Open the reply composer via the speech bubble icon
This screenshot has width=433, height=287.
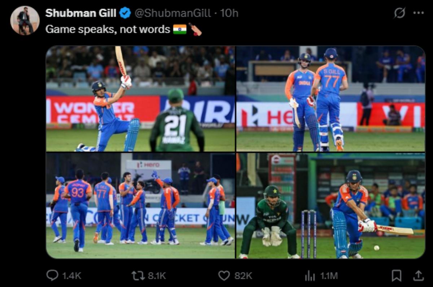[x=53, y=275]
